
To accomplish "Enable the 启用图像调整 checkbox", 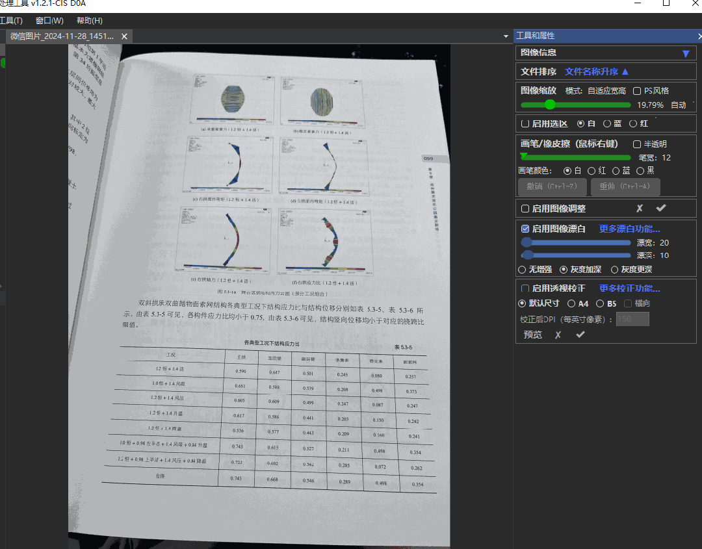I will pos(525,209).
